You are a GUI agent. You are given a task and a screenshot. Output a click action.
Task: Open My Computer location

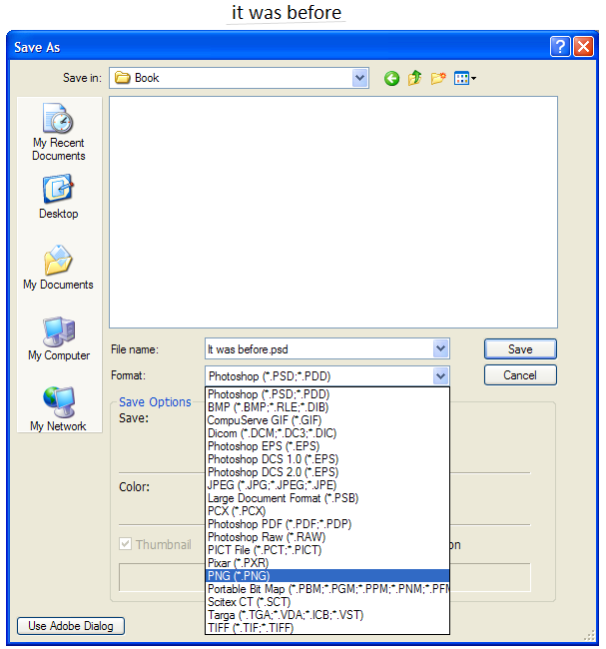tap(59, 338)
